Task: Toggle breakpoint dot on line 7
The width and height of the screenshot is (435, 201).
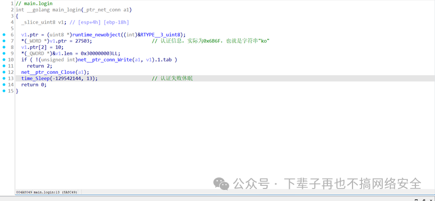Action: tap(4, 41)
